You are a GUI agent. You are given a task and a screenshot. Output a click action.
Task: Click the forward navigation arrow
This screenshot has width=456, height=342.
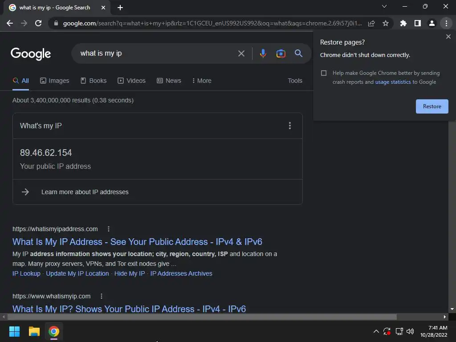tap(24, 23)
